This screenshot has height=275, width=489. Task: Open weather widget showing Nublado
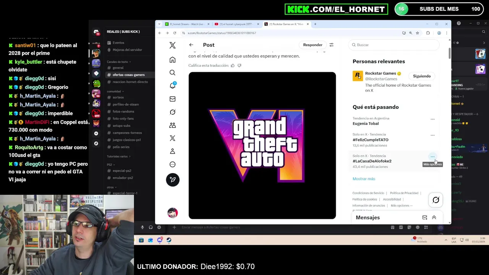[x=420, y=240]
